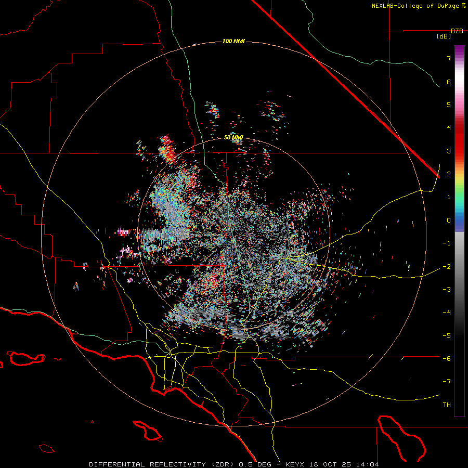Click the 1 value on color scale

pos(449,197)
